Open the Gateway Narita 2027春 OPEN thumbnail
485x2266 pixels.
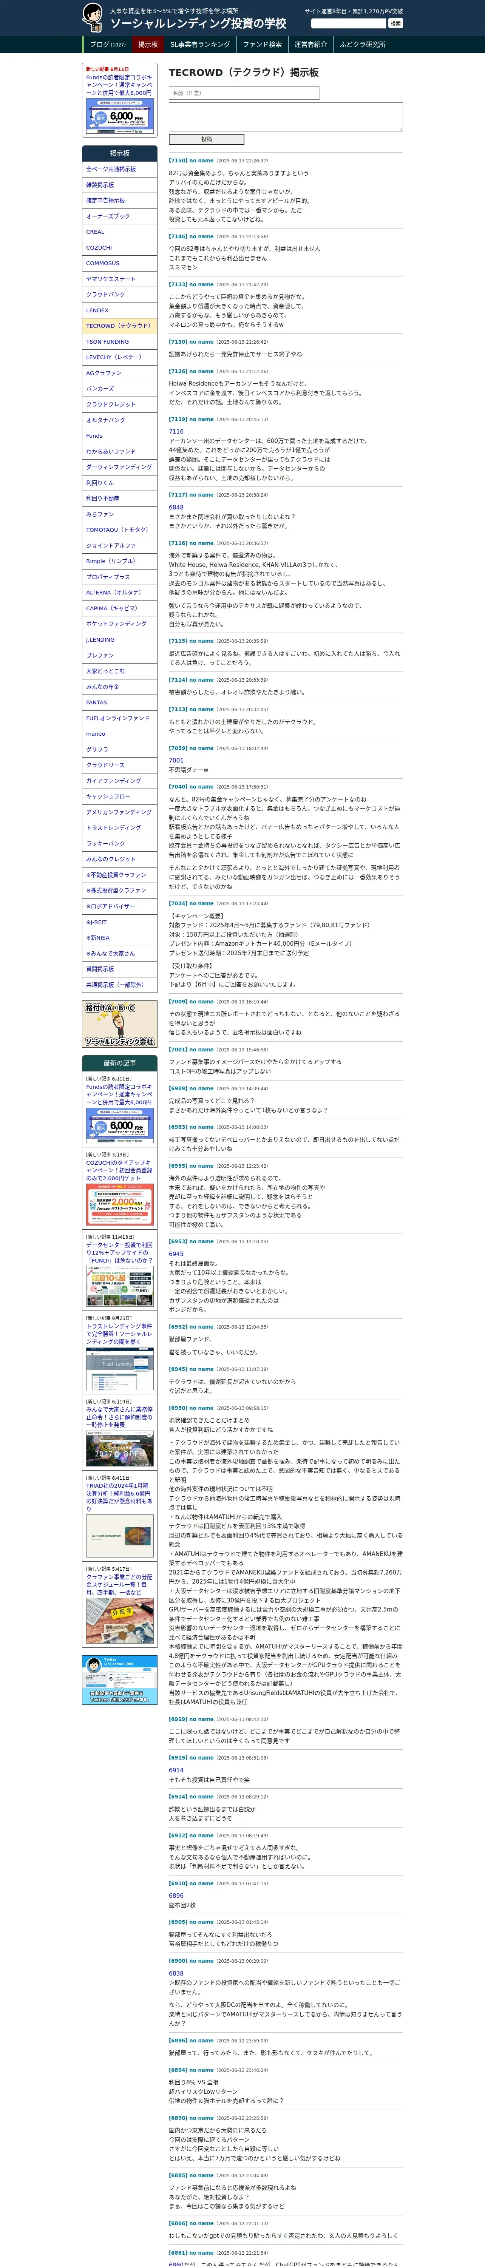[120, 1449]
